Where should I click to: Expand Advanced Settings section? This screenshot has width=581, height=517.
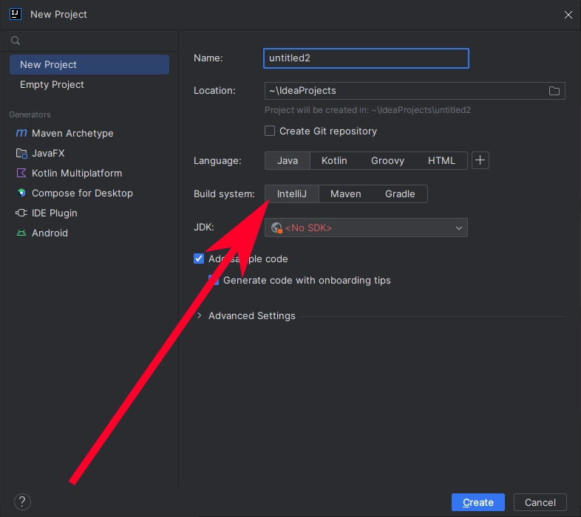[x=200, y=315]
